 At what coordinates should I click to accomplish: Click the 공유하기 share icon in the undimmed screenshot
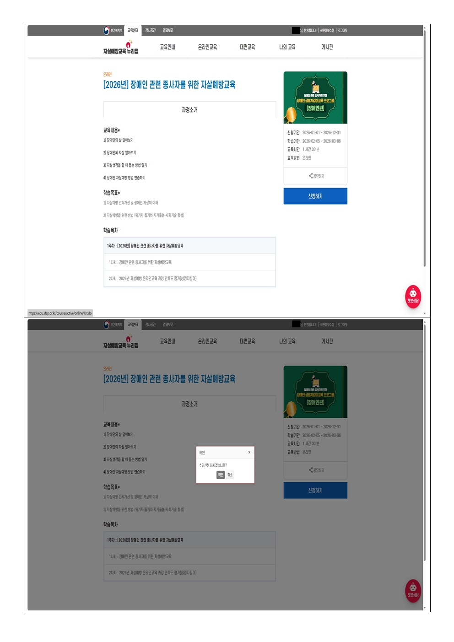click(x=316, y=176)
